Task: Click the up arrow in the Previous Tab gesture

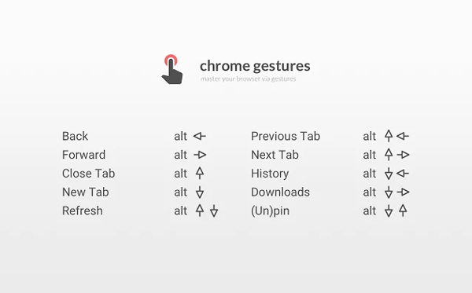Action: (389, 136)
